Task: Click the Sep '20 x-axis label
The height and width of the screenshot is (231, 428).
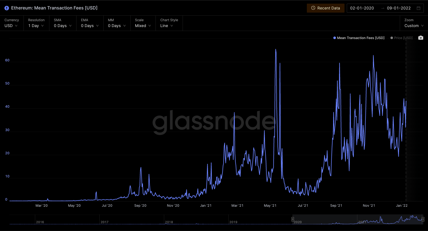Action: [x=140, y=206]
